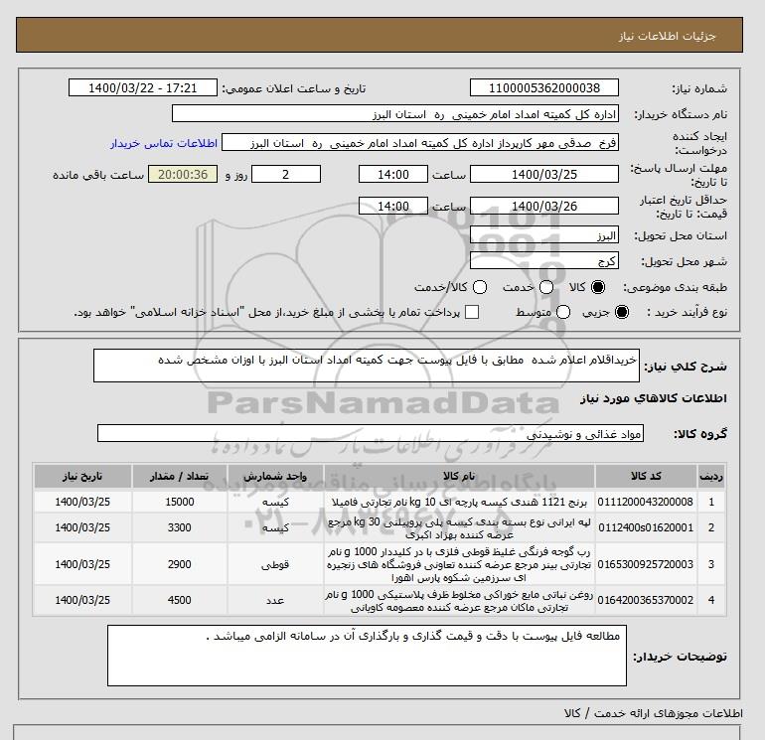Click the need date 1400/03/25 in row 4
Image resolution: width=765 pixels, height=740 pixels.
tap(82, 600)
